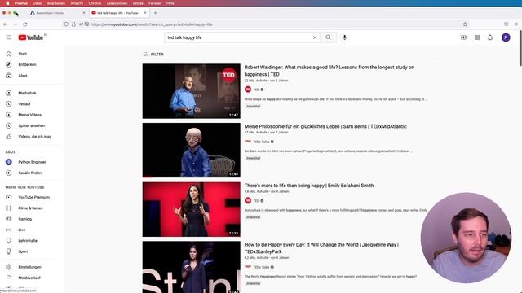522x293 pixels.
Task: Open the YouTube hamburger menu
Action: (9, 37)
